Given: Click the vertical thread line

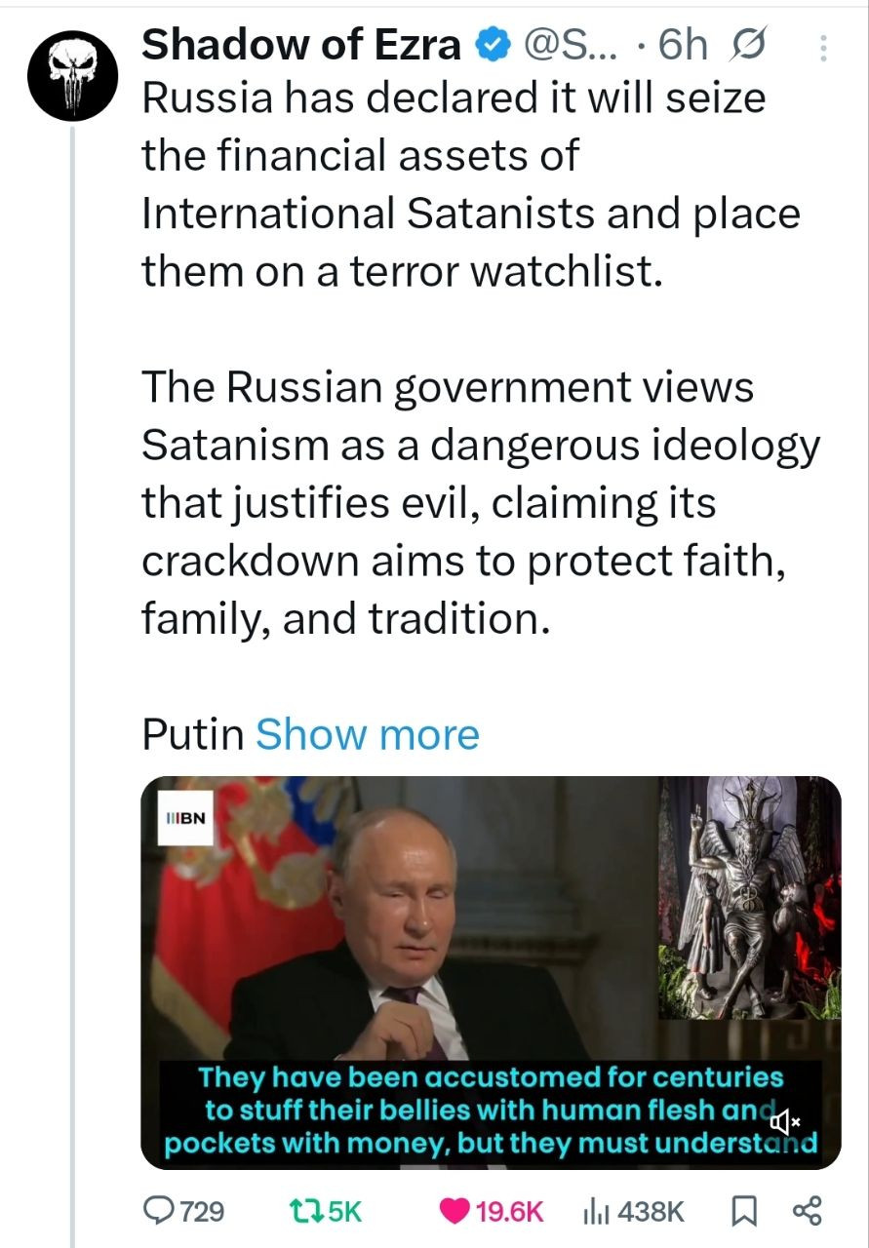Looking at the screenshot, I should (x=72, y=682).
